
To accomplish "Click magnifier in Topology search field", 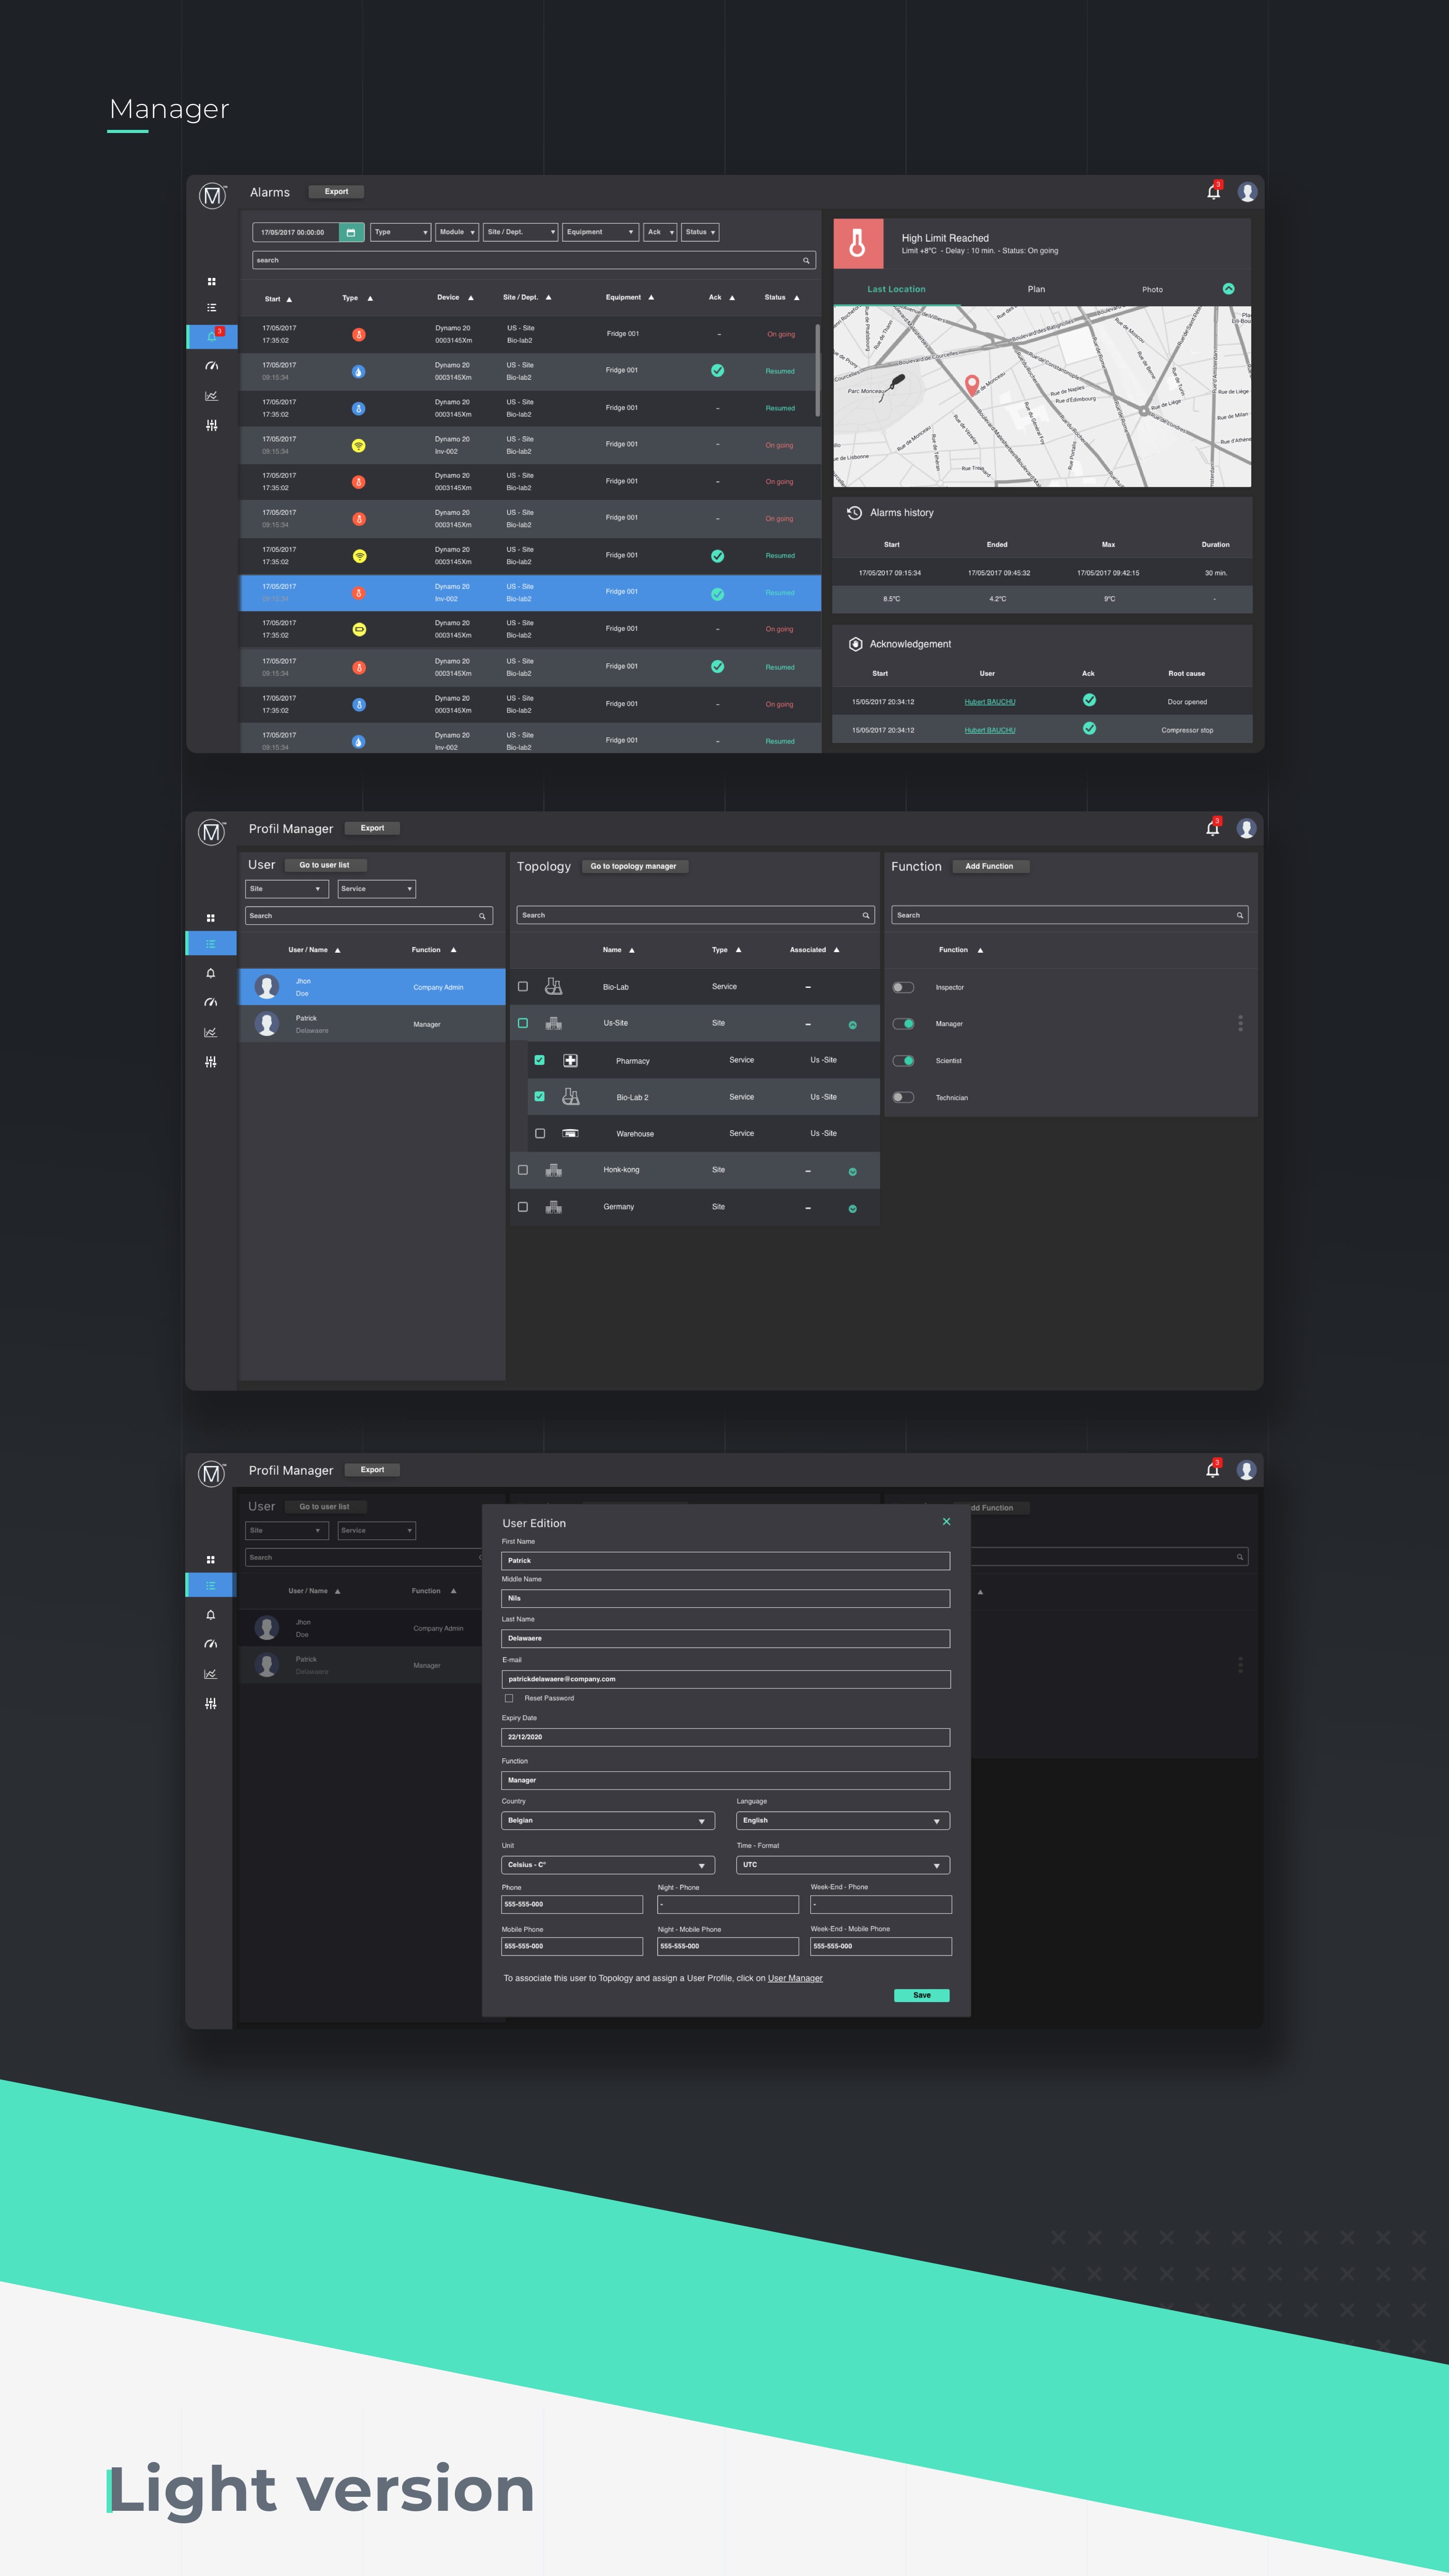I will (x=865, y=915).
